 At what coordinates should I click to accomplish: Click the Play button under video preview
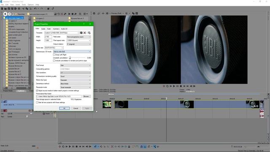tap(174, 86)
